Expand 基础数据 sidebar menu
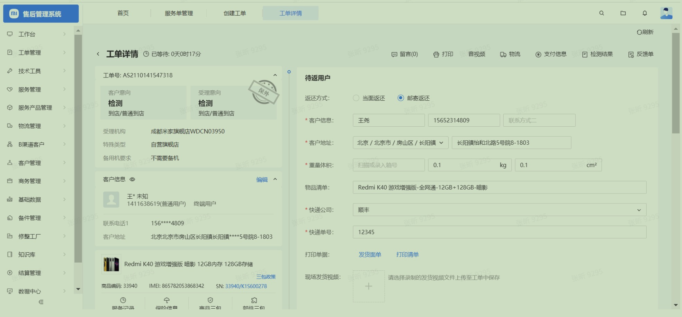682x317 pixels. click(37, 199)
